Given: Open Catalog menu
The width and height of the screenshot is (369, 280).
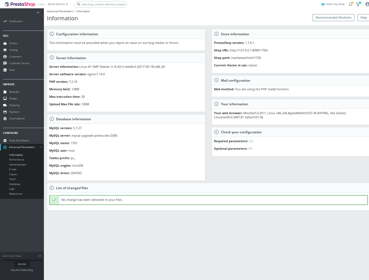Looking at the screenshot, I should [13, 50].
